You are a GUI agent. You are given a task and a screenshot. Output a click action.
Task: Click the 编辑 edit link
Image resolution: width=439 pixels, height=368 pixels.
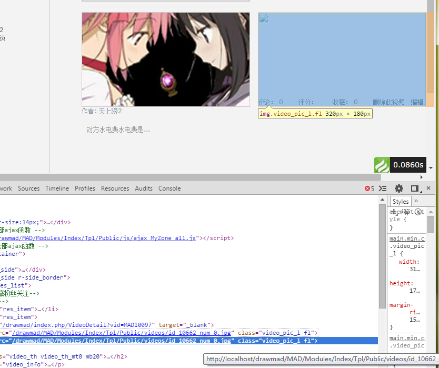pos(417,102)
